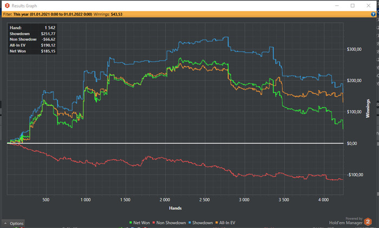Click the $100,00 y-axis label
Image resolution: width=379 pixels, height=228 pixels.
coord(354,112)
